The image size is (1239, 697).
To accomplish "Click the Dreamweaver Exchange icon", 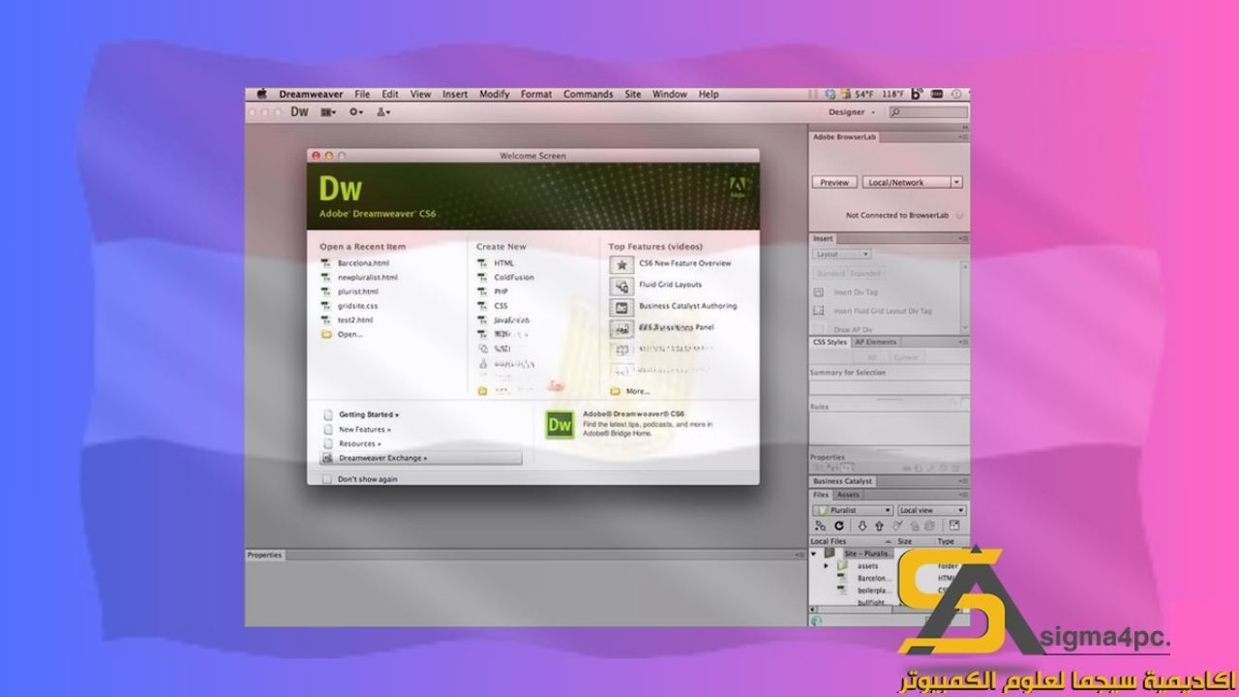I will (327, 458).
